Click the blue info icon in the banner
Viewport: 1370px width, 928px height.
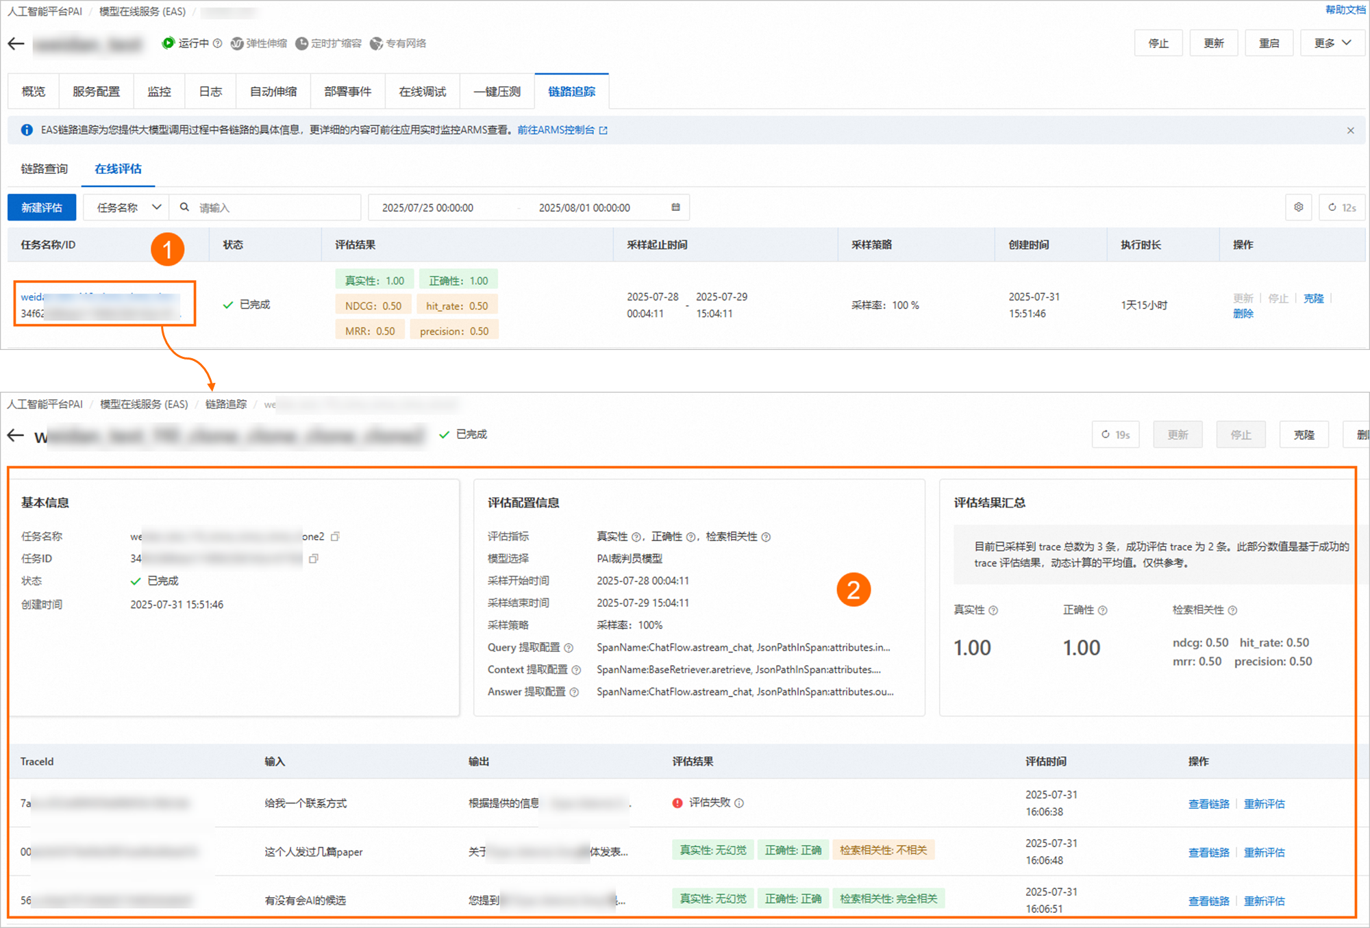[27, 130]
